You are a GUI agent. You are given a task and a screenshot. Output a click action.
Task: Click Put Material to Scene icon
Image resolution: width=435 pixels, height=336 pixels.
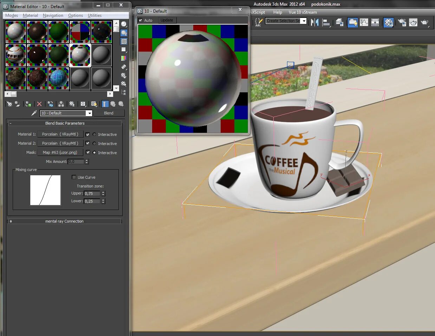coord(18,104)
